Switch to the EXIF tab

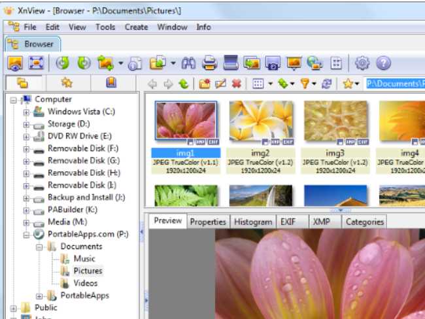click(x=292, y=222)
